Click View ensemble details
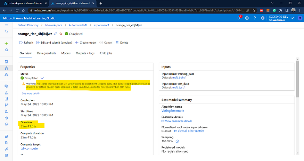 [177, 121]
